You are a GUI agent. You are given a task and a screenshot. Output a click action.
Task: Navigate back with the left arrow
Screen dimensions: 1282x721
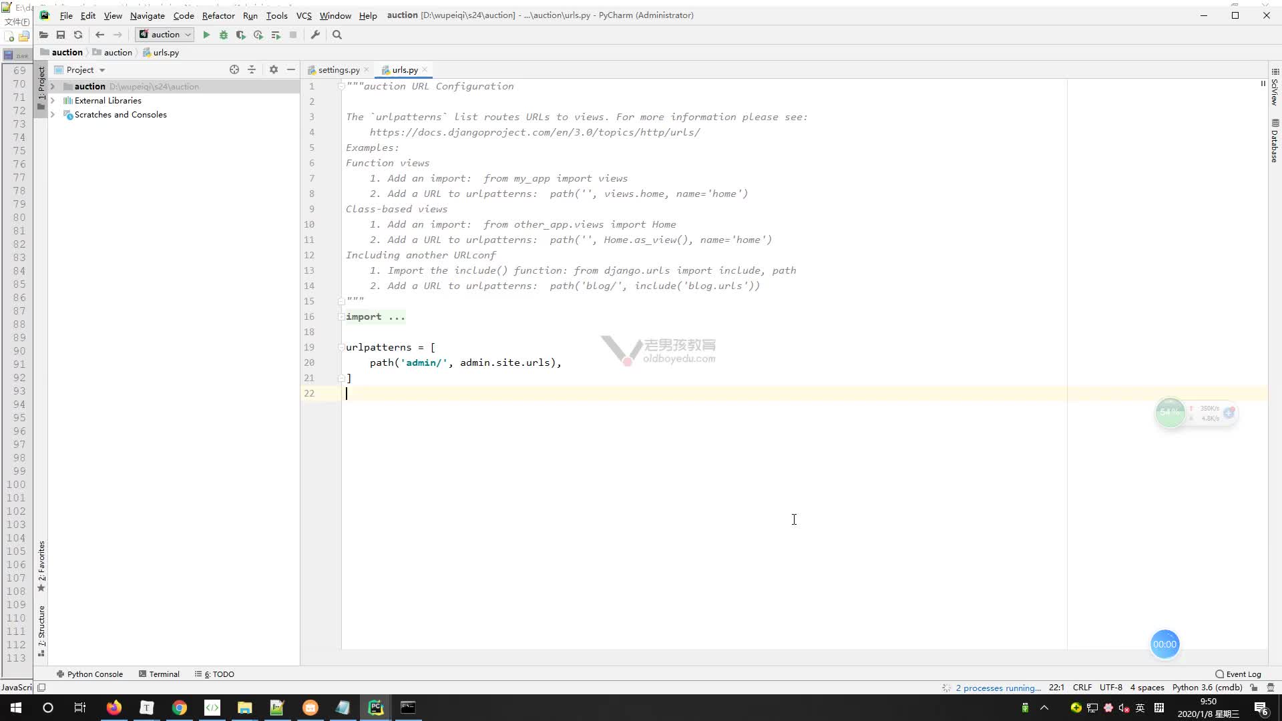pyautogui.click(x=100, y=35)
